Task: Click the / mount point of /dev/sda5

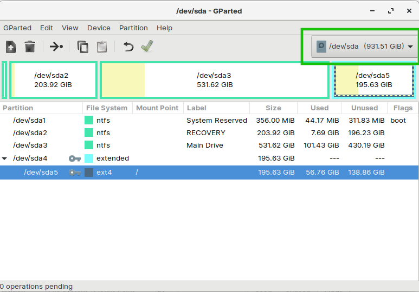Action: pyautogui.click(x=137, y=172)
